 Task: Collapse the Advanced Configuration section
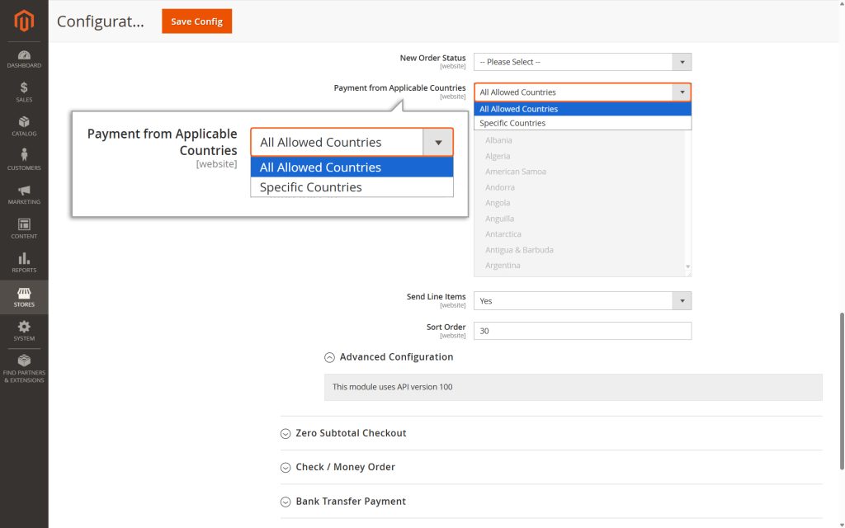388,356
